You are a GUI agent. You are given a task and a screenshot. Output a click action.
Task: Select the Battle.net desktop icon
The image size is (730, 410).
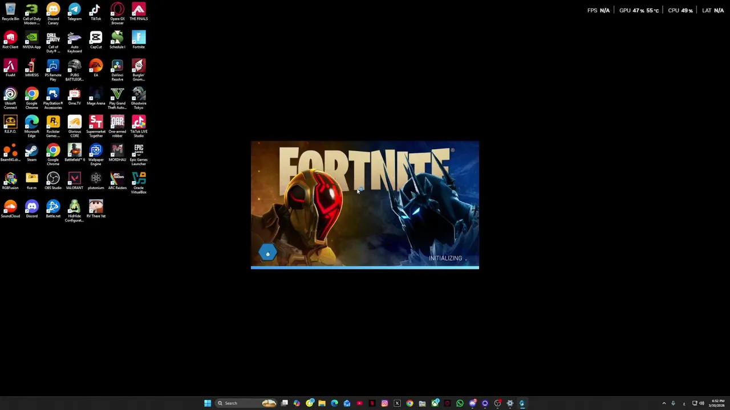(53, 210)
